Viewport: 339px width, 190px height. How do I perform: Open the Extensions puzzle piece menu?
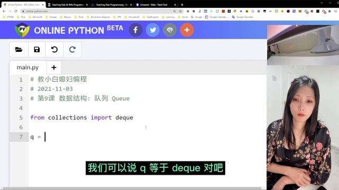coord(329,11)
